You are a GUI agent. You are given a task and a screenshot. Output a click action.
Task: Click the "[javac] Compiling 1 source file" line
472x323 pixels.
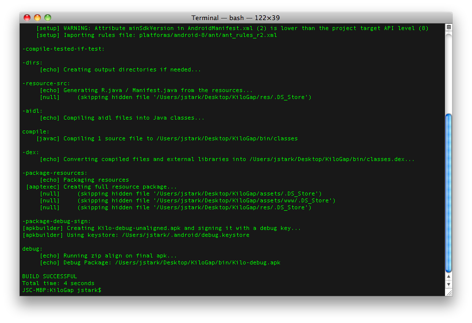pos(167,139)
